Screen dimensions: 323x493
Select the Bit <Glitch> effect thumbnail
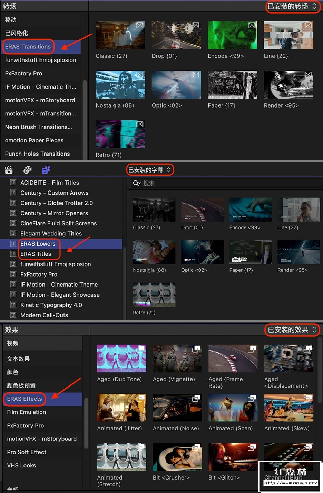(233, 457)
